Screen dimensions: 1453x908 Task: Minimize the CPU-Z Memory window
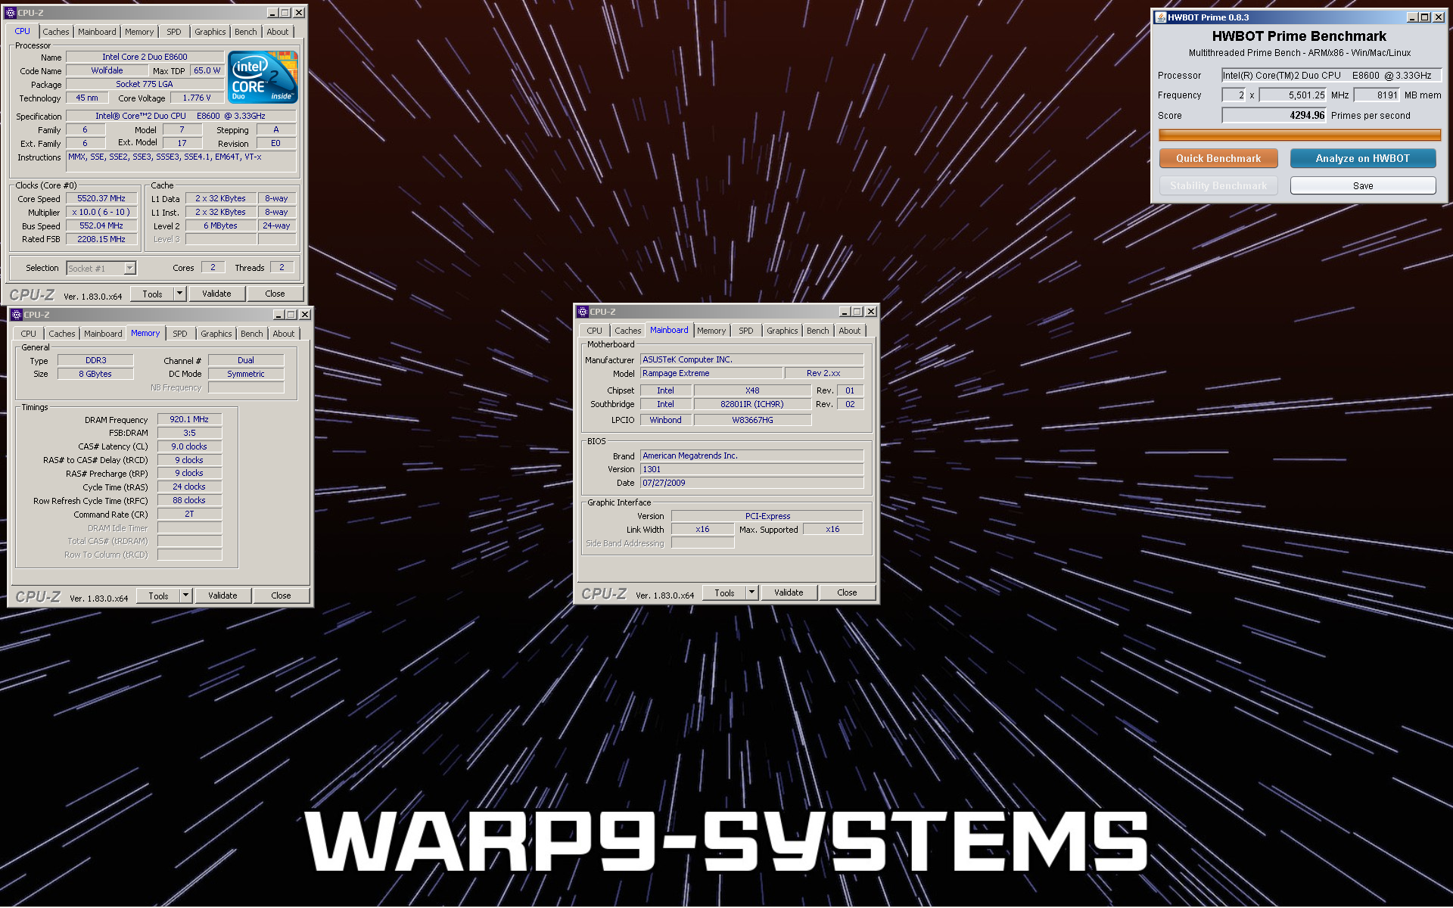pyautogui.click(x=278, y=315)
